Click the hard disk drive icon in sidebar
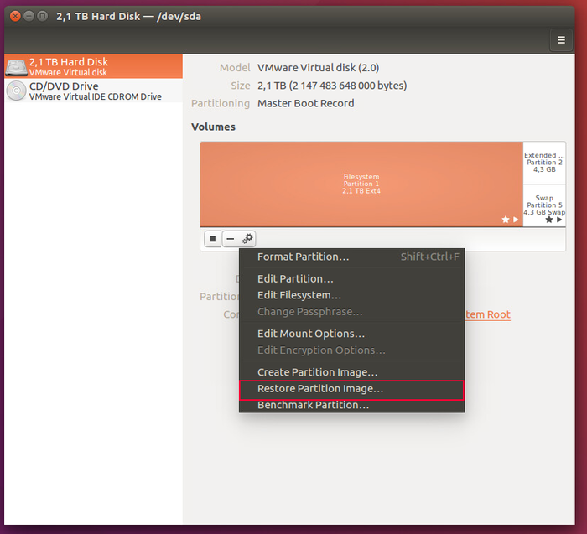Image resolution: width=587 pixels, height=534 pixels. [x=16, y=67]
